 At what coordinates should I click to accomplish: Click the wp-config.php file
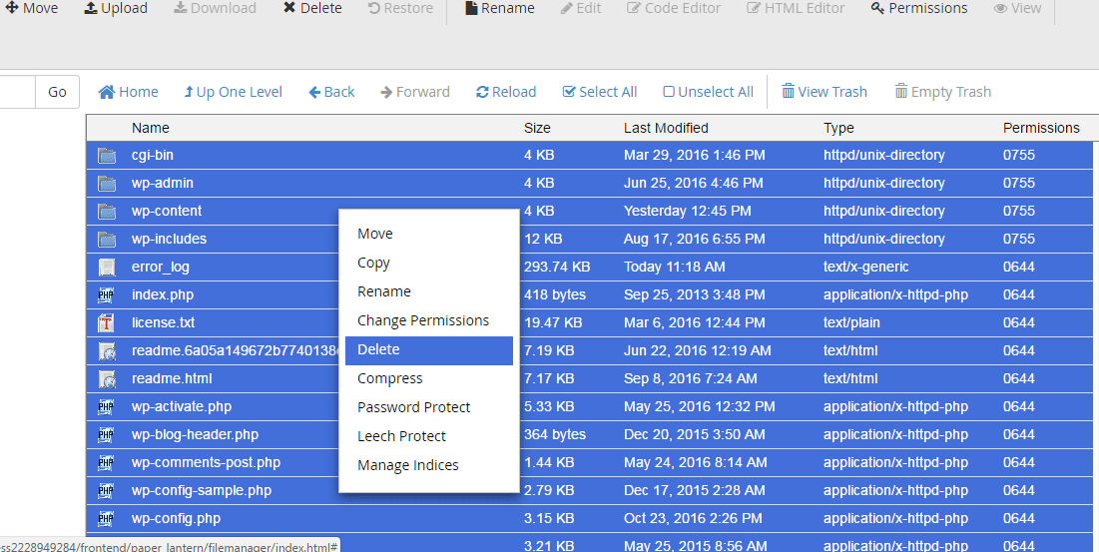click(176, 518)
